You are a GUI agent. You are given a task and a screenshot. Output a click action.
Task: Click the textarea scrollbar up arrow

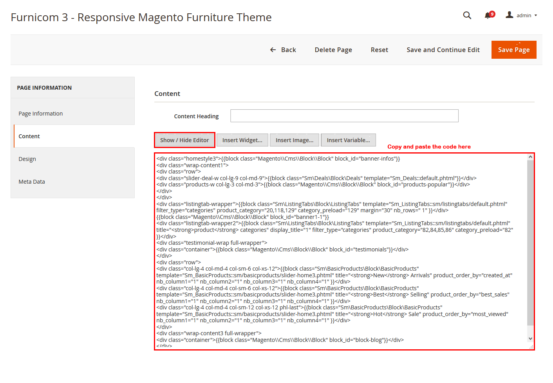(x=530, y=157)
